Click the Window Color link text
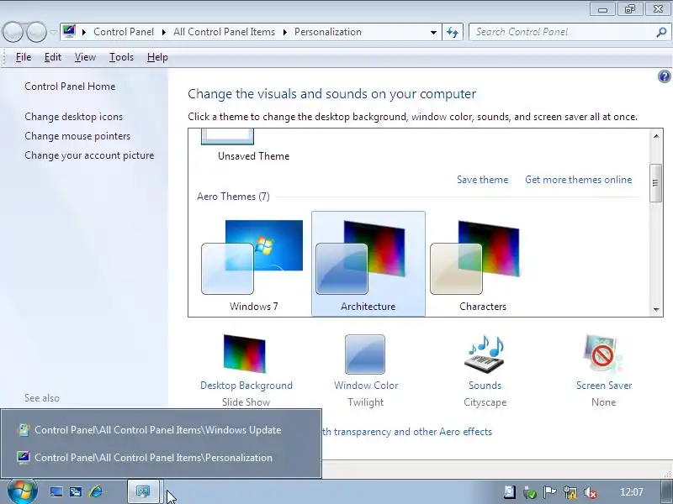The height and width of the screenshot is (504, 673). [366, 386]
